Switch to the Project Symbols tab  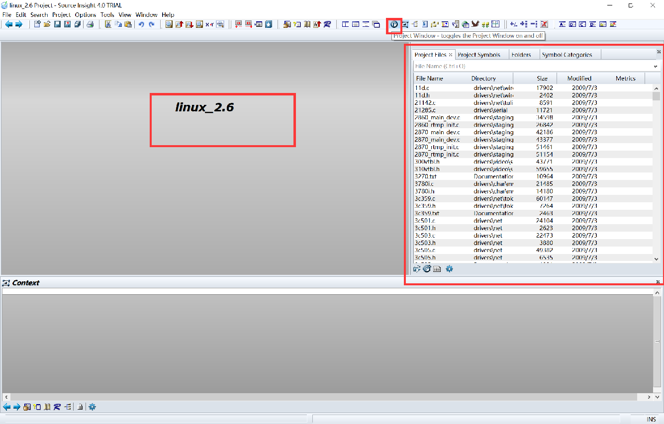click(x=481, y=55)
